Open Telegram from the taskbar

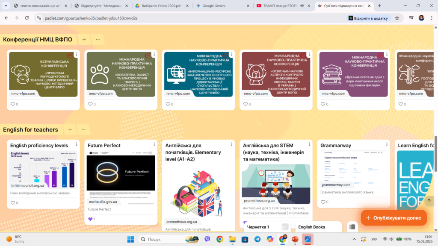click(x=257, y=239)
